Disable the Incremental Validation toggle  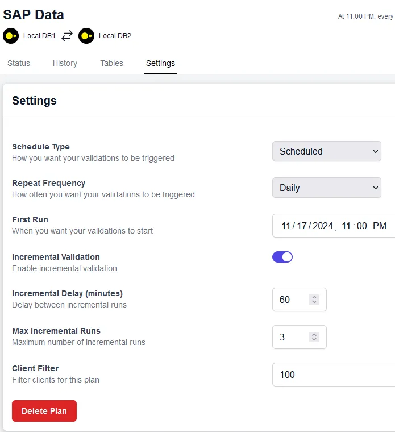[x=282, y=257]
